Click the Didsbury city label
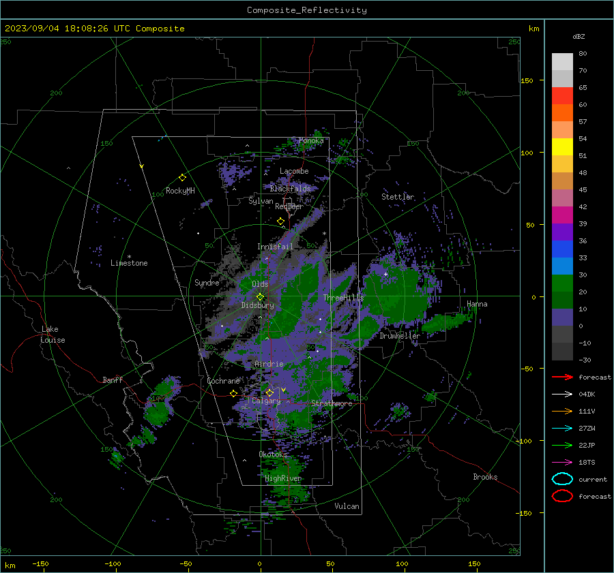The width and height of the screenshot is (614, 573). (258, 305)
